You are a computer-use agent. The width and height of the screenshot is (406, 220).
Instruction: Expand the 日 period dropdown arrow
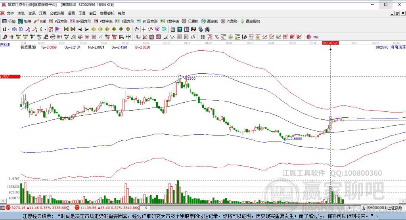click(9, 29)
